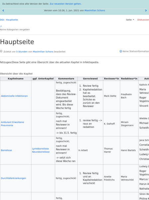Open Ambulant Erworbene Pneumonie chapter
The image size is (149, 200).
click(x=12, y=124)
